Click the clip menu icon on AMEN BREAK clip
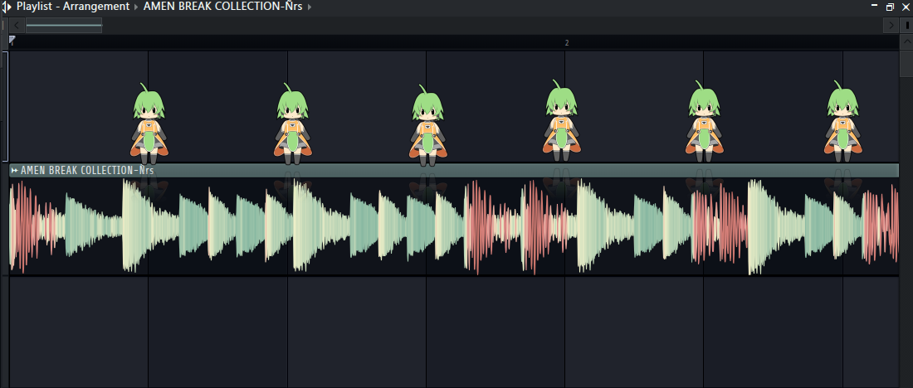The width and height of the screenshot is (913, 388). click(14, 171)
